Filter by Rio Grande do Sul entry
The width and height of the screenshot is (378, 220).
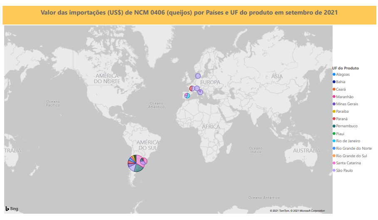pos(350,156)
